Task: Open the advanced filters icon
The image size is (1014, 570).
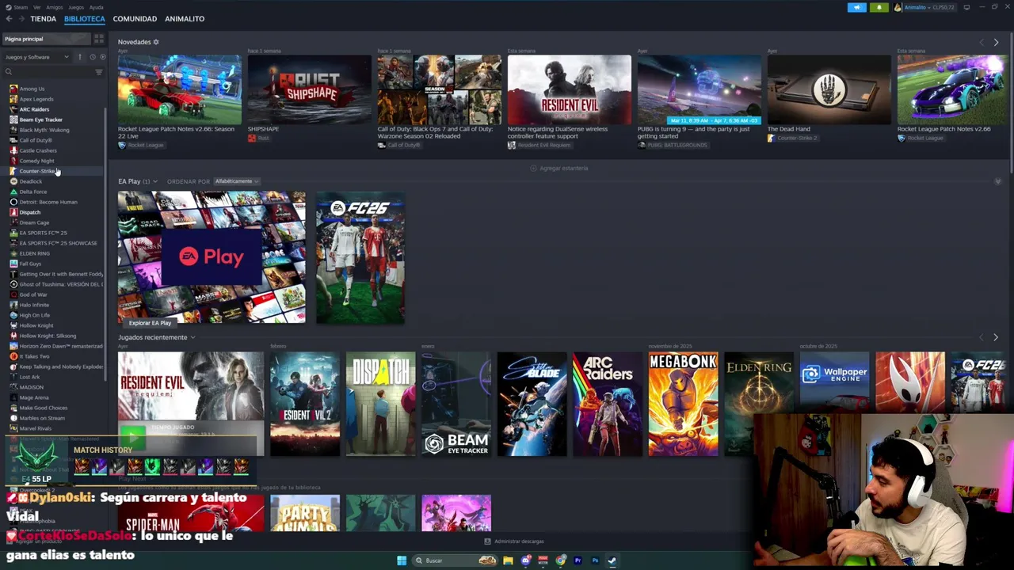Action: [99, 72]
